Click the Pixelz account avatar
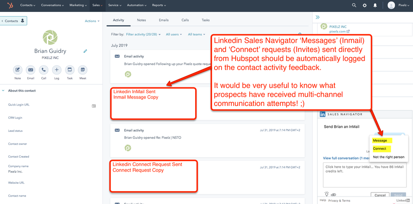 [391, 5]
